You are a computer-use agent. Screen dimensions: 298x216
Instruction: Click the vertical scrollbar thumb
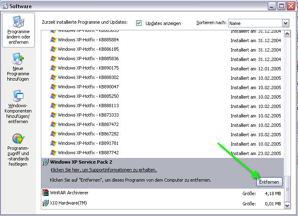click(287, 189)
